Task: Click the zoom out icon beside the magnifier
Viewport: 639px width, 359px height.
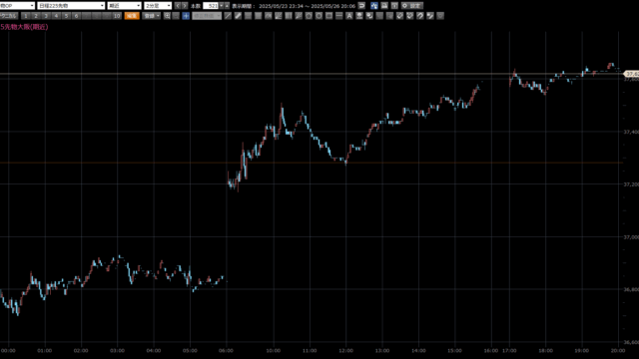Action: click(176, 16)
